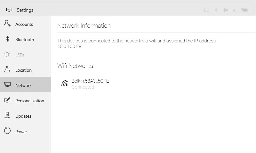Click the Personalization pencil-monitor icon
Screen dimensions: 256x153
(x=7, y=100)
